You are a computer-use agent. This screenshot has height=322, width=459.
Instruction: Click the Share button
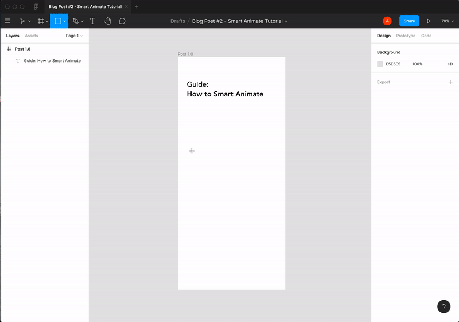(x=409, y=21)
